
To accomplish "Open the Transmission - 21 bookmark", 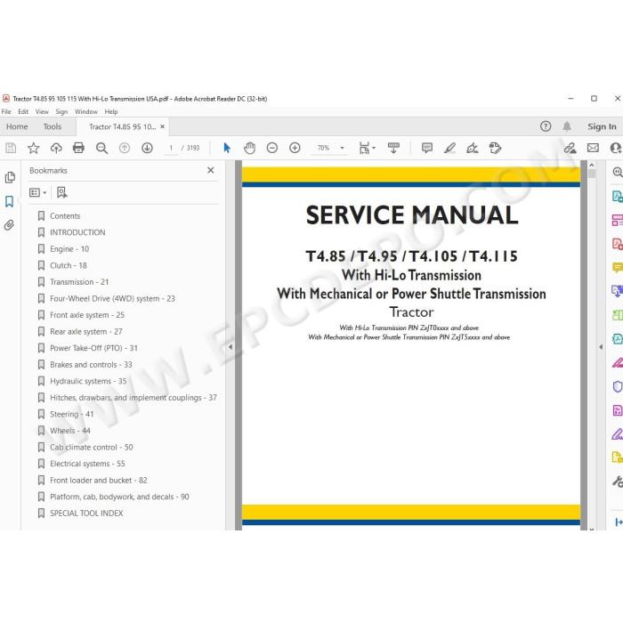I will (79, 282).
